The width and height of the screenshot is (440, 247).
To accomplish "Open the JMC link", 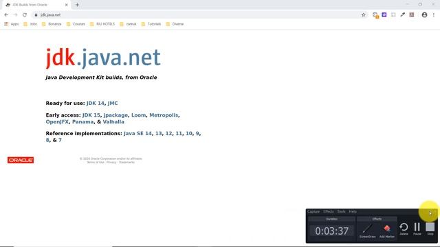I will (113, 104).
